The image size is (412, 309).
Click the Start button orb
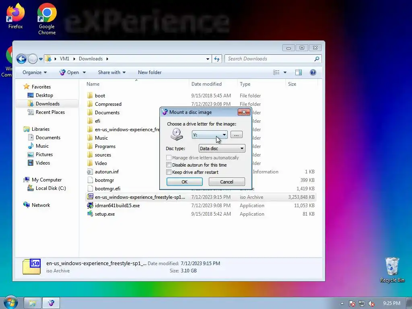click(x=10, y=303)
